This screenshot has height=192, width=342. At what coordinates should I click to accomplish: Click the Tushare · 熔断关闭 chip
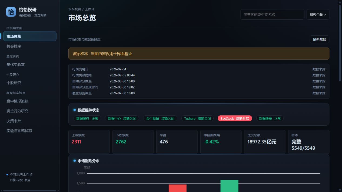[198, 118]
